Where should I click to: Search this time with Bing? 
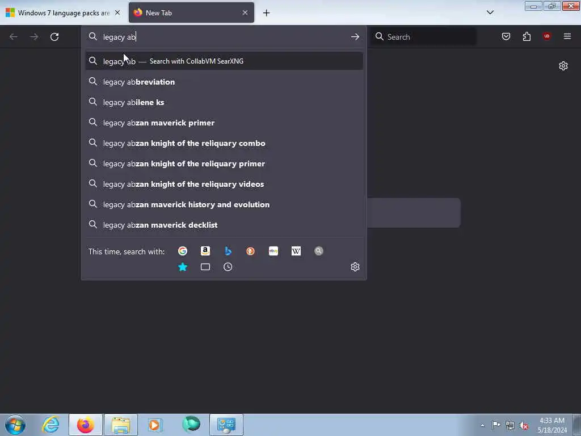228,251
